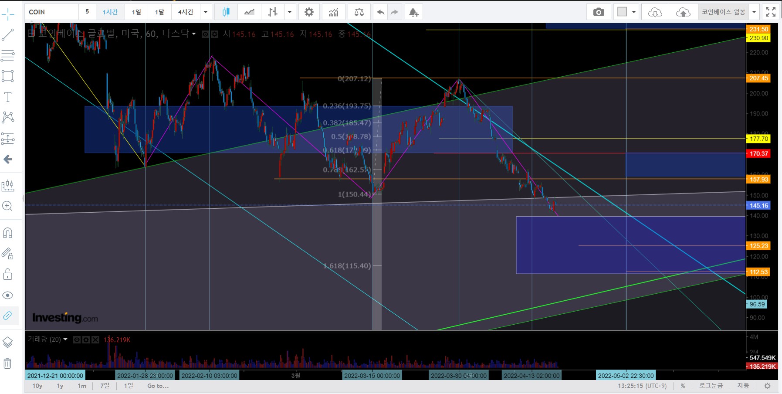782x394 pixels.
Task: Click the trash icon to remove drawings
Action: pos(8,363)
